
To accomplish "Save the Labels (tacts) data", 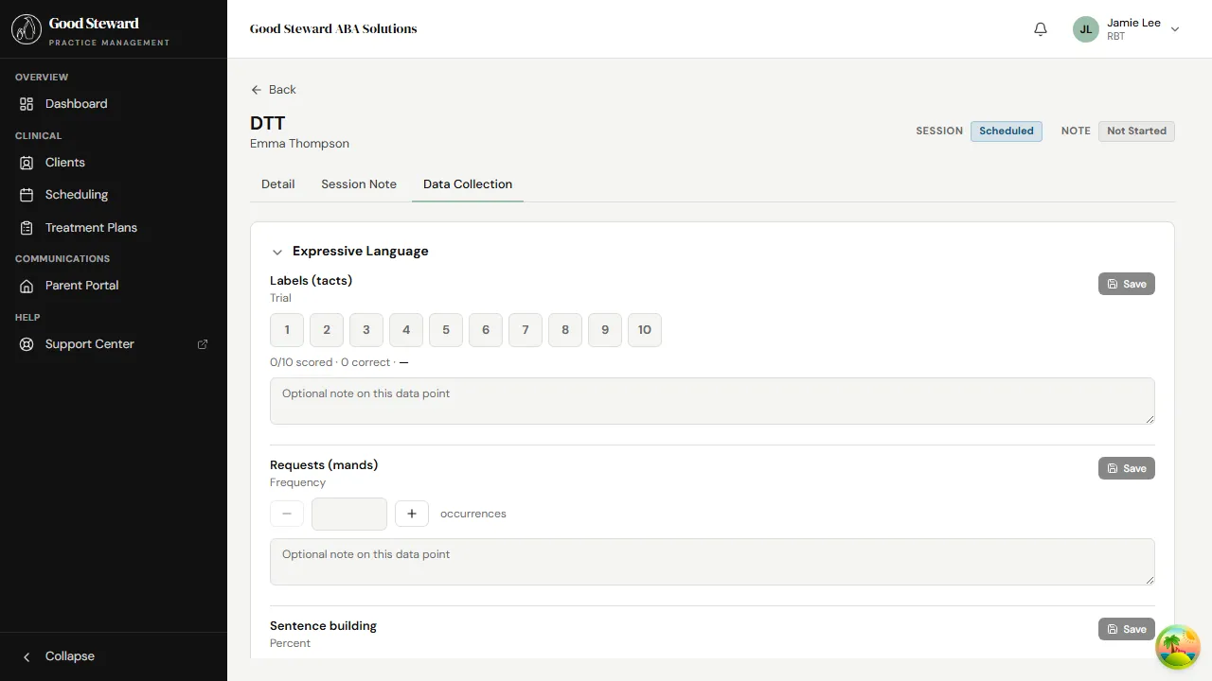I will click(x=1126, y=284).
